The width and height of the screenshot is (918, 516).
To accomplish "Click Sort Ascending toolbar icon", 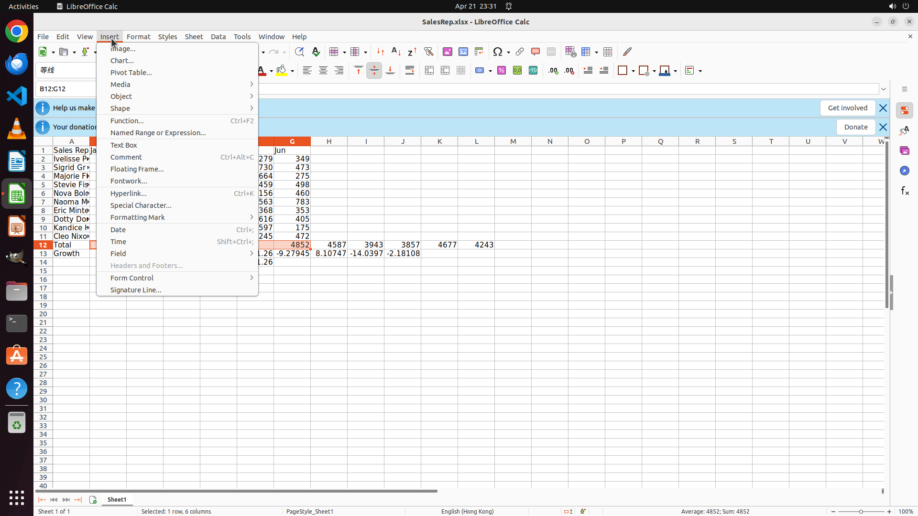I will click(x=396, y=52).
